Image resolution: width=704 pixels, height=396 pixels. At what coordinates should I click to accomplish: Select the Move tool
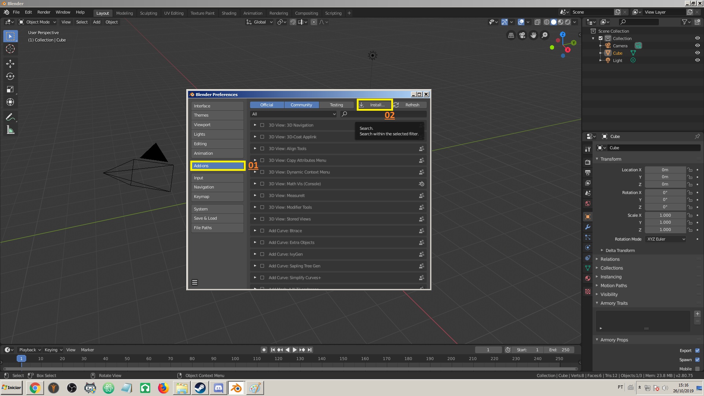tap(10, 64)
